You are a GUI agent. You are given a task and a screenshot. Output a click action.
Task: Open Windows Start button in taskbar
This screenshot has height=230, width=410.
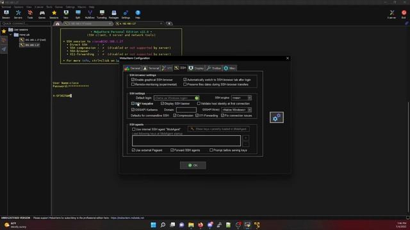coord(153,225)
